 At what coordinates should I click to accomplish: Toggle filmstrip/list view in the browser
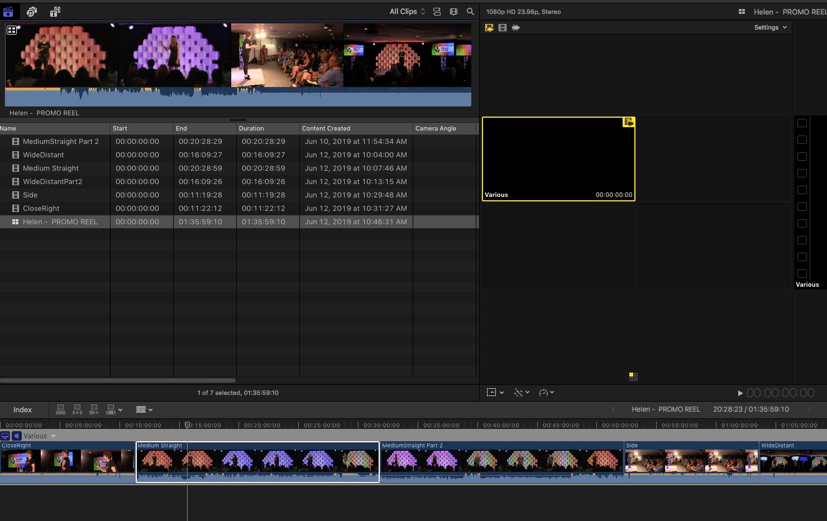pos(437,12)
